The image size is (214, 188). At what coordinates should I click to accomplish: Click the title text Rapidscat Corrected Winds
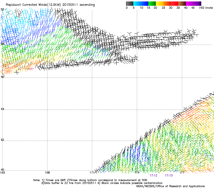(x=26, y=5)
